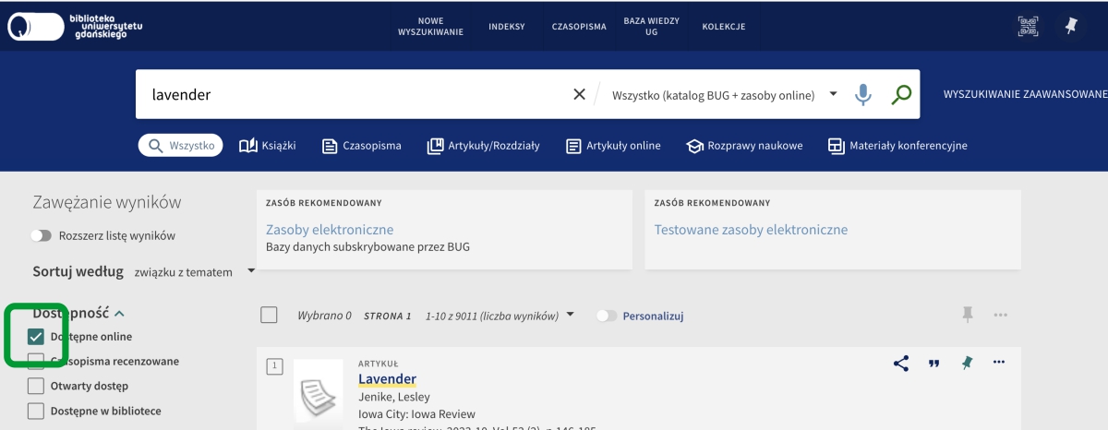Check the Otwarty dostęp filter

[37, 386]
